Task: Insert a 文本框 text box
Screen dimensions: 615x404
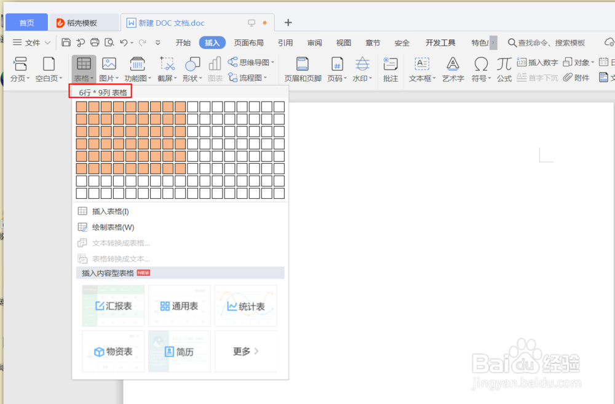Action: pyautogui.click(x=421, y=68)
